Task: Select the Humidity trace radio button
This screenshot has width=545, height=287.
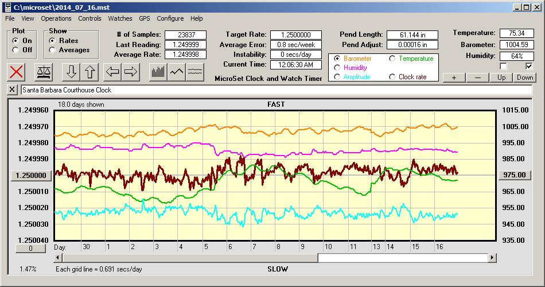Action: (x=337, y=68)
